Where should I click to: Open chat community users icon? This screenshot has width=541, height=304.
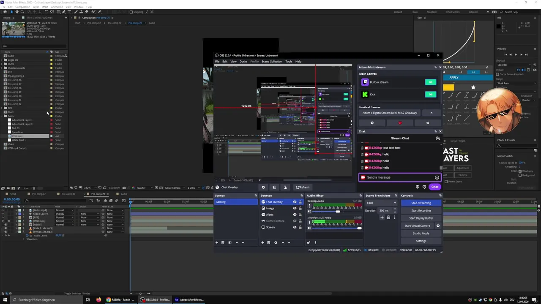click(438, 138)
